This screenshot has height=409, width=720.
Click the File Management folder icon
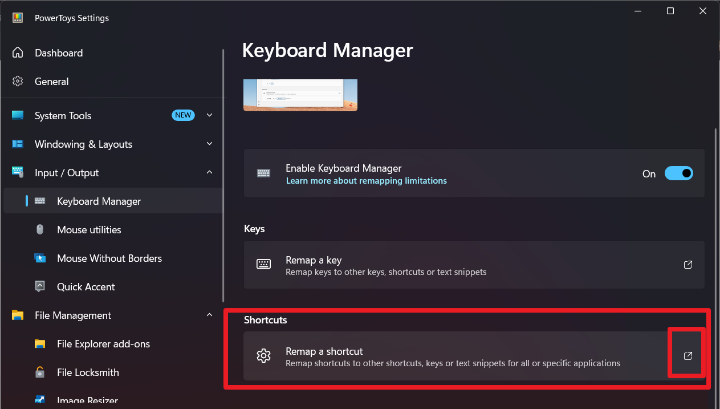click(18, 315)
